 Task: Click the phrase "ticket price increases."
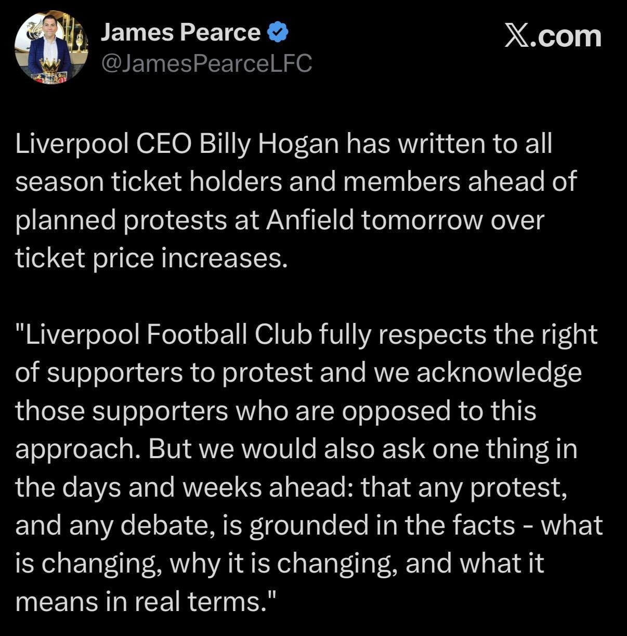(x=151, y=258)
